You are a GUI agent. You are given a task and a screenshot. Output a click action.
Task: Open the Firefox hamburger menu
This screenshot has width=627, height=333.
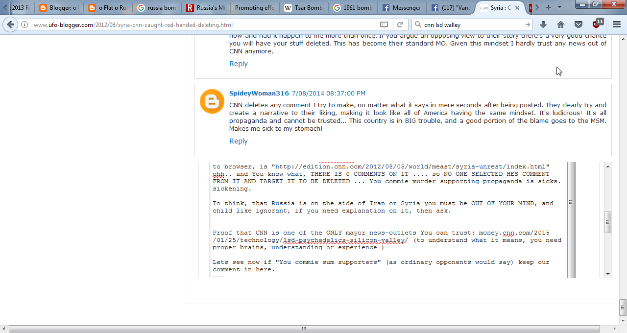pyautogui.click(x=617, y=24)
